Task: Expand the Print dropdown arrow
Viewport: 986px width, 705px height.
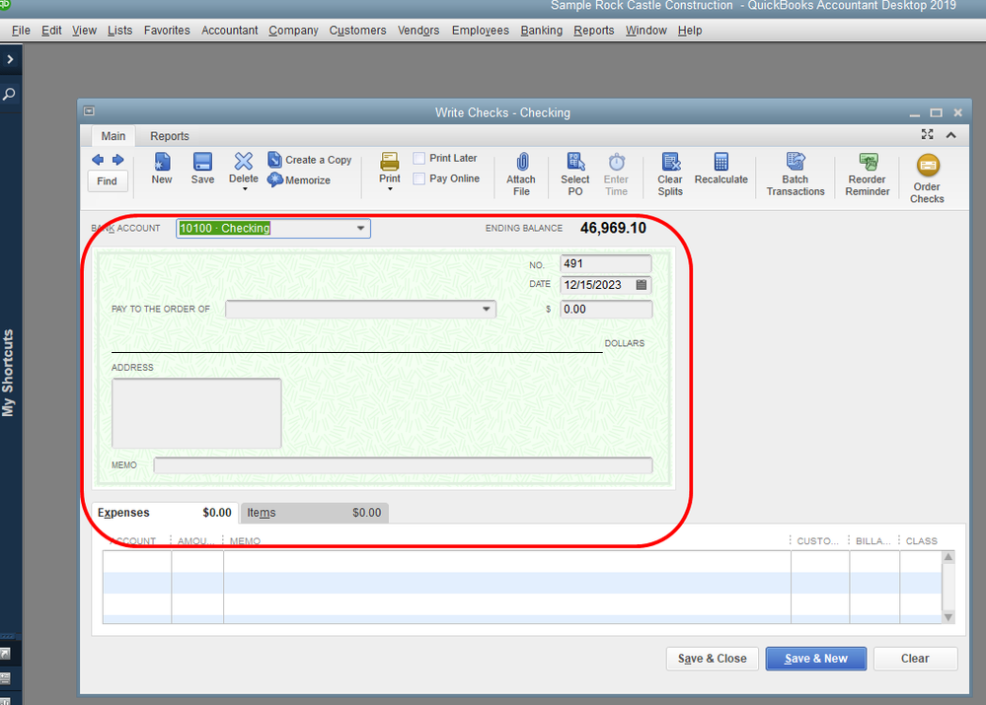Action: pyautogui.click(x=390, y=189)
